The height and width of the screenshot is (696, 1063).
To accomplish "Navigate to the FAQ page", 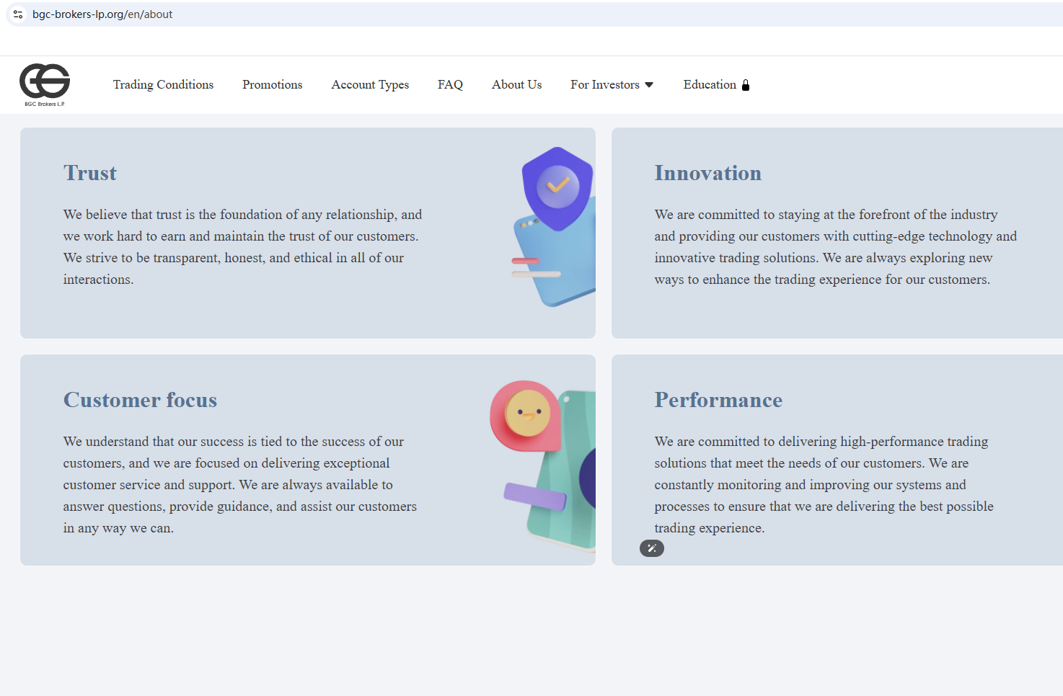I will click(x=450, y=85).
